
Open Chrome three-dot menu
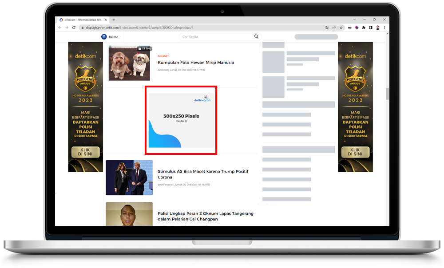tap(385, 28)
